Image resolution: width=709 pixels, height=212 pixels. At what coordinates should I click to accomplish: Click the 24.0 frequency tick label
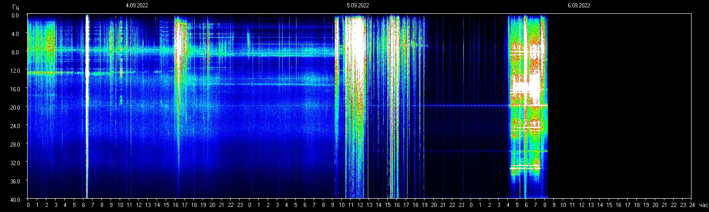click(x=16, y=126)
